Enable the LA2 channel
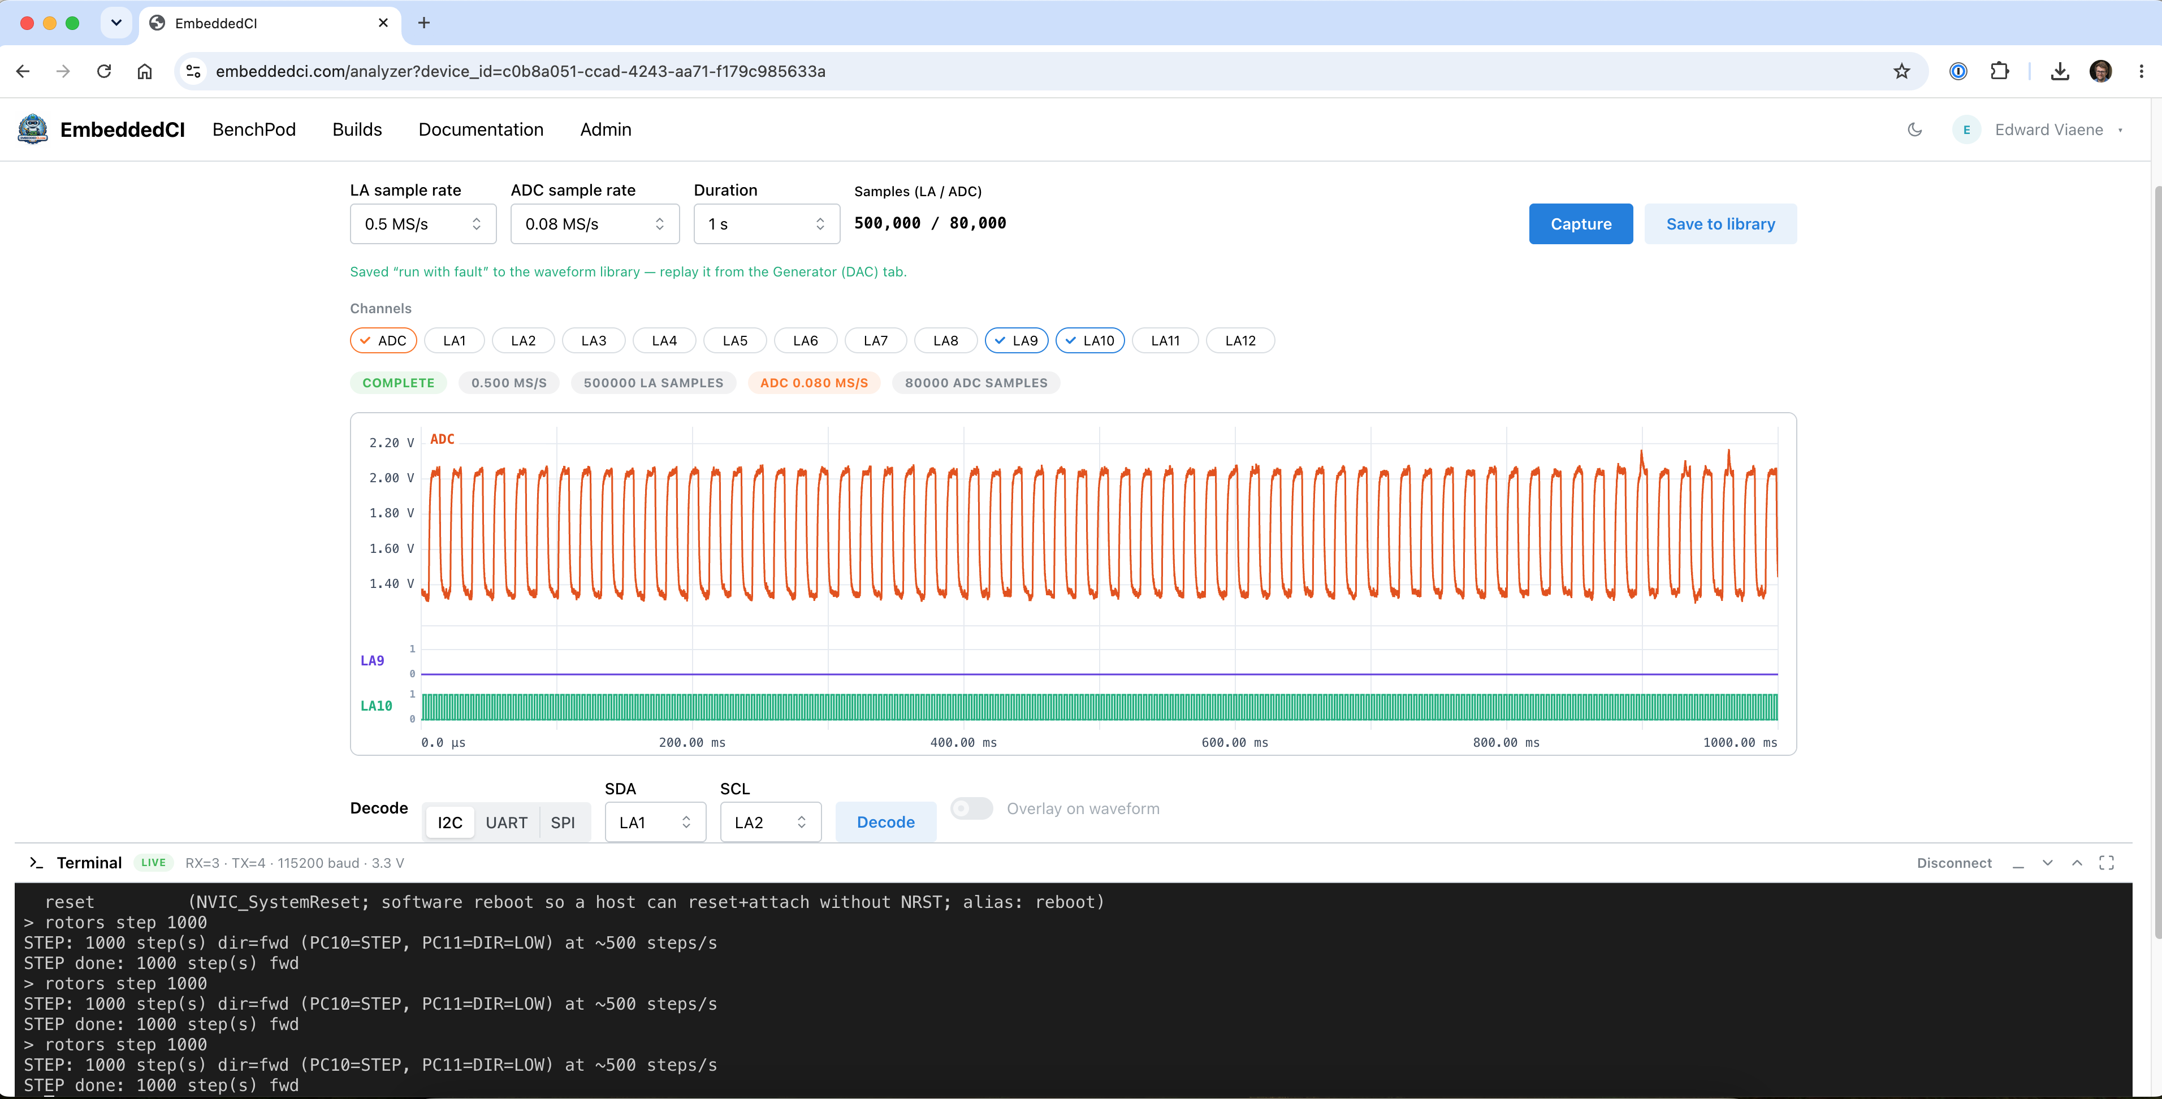The image size is (2162, 1099). pyautogui.click(x=523, y=340)
